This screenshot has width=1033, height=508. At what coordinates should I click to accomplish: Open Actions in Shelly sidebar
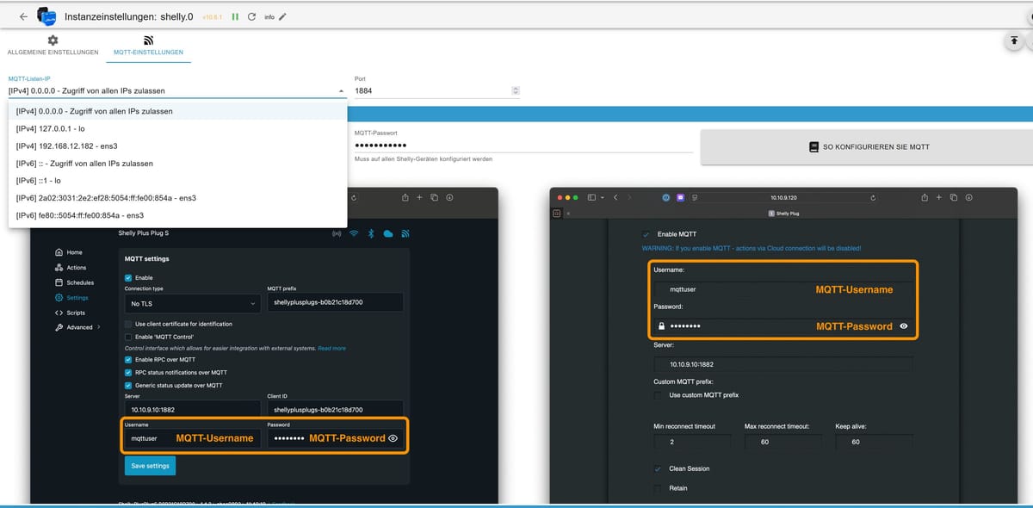pyautogui.click(x=71, y=268)
